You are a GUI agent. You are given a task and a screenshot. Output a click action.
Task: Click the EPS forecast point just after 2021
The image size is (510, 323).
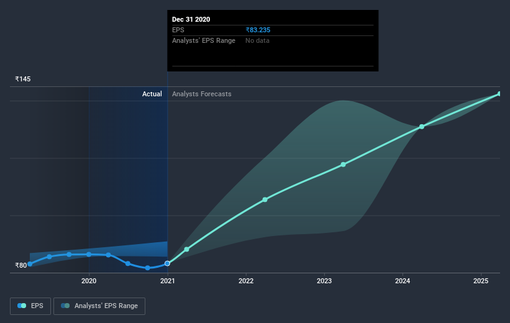(187, 250)
